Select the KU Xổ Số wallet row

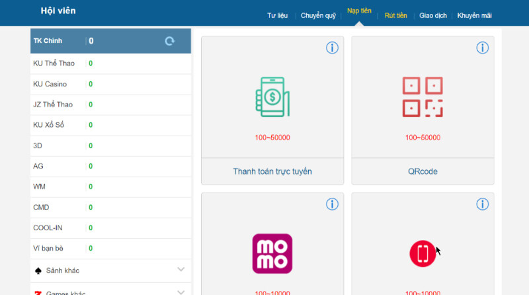click(x=110, y=125)
